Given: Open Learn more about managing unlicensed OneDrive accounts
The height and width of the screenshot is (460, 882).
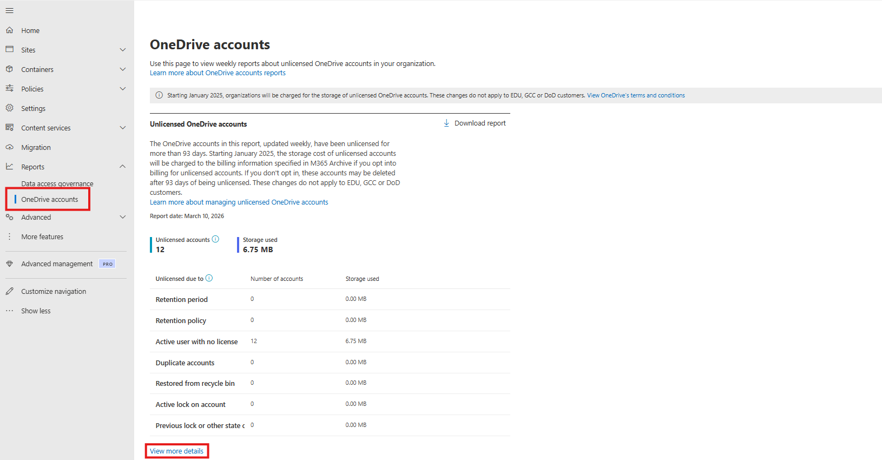Looking at the screenshot, I should 239,202.
